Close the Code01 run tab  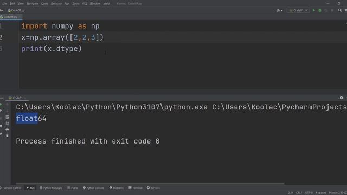(x=25, y=98)
